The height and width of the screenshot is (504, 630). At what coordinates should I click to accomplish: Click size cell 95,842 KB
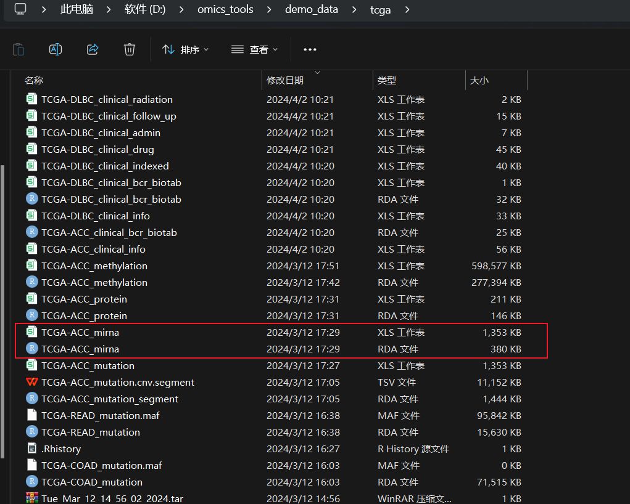[499, 415]
